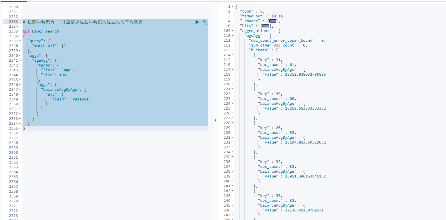Fold the response "ageAgg" object at line 210
The width and height of the screenshot is (446, 220).
click(232, 36)
